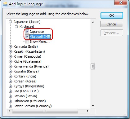Uncheck the Microsoft IME checkbox

click(x=27, y=36)
